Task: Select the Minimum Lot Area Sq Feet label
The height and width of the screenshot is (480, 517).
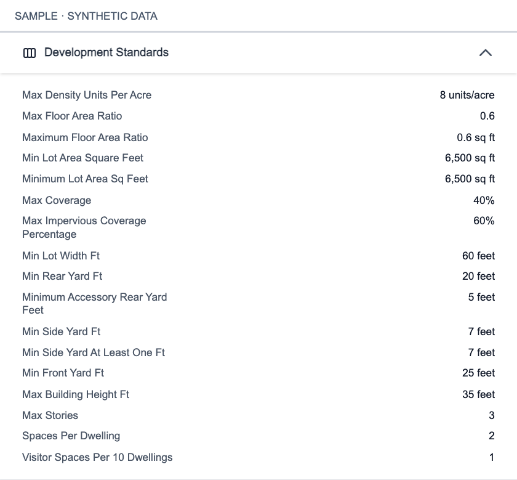Action: pos(85,179)
